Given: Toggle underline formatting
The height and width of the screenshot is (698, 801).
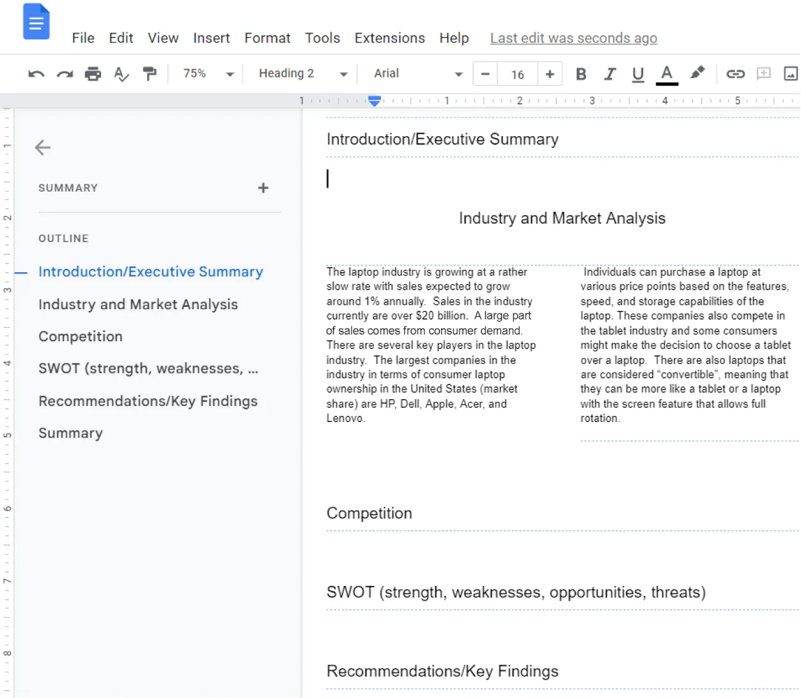Looking at the screenshot, I should point(638,73).
